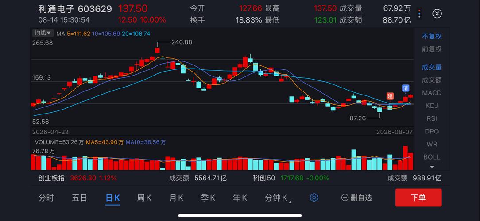Image resolution: width=480 pixels, height=221 pixels.
Task: Show the MACD indicator
Action: (x=432, y=93)
